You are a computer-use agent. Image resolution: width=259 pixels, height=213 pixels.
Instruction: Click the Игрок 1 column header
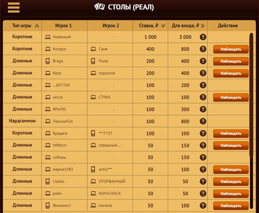tap(65, 26)
